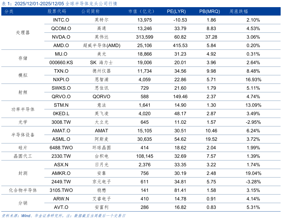This screenshot has height=219, width=282.
Task: Click the 周涨跌幅 column header
Action: tap(239, 12)
